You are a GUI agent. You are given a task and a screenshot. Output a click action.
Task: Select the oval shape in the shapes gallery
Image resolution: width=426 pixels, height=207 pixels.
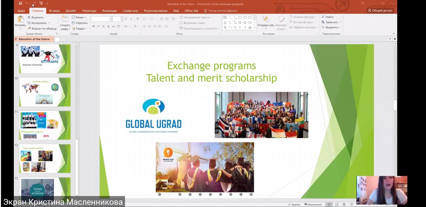(x=245, y=18)
